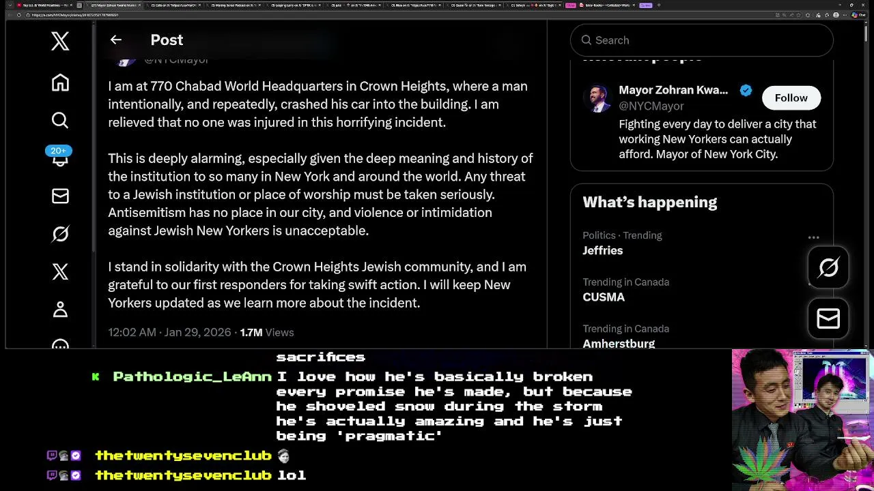
Task: Click Mayor Zohran's profile avatar
Action: click(597, 98)
